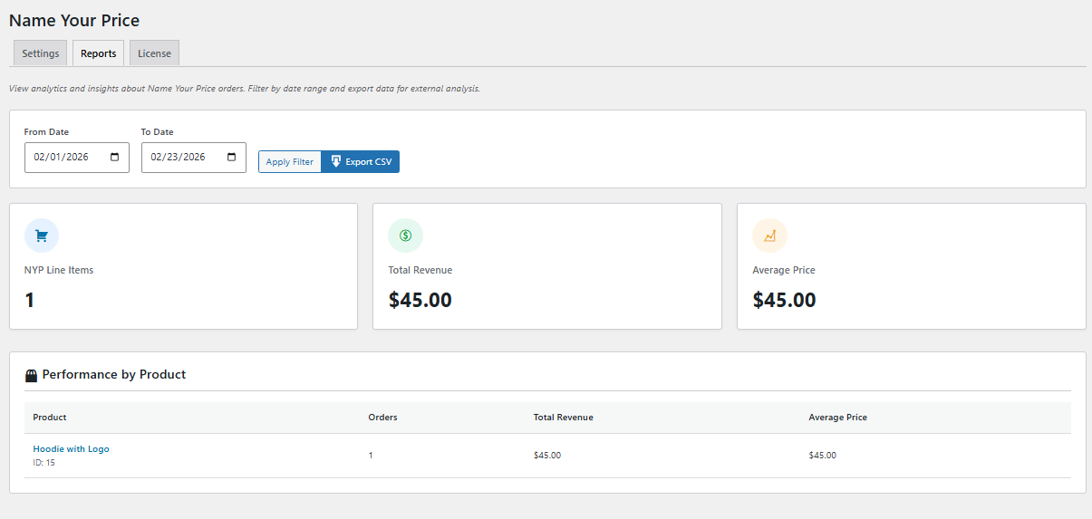Click the shopping bag icon beside Performance by Product
1092x519 pixels.
[x=31, y=375]
